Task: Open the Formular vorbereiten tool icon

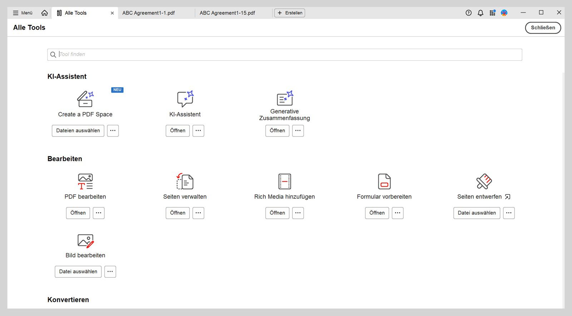Action: 384,182
